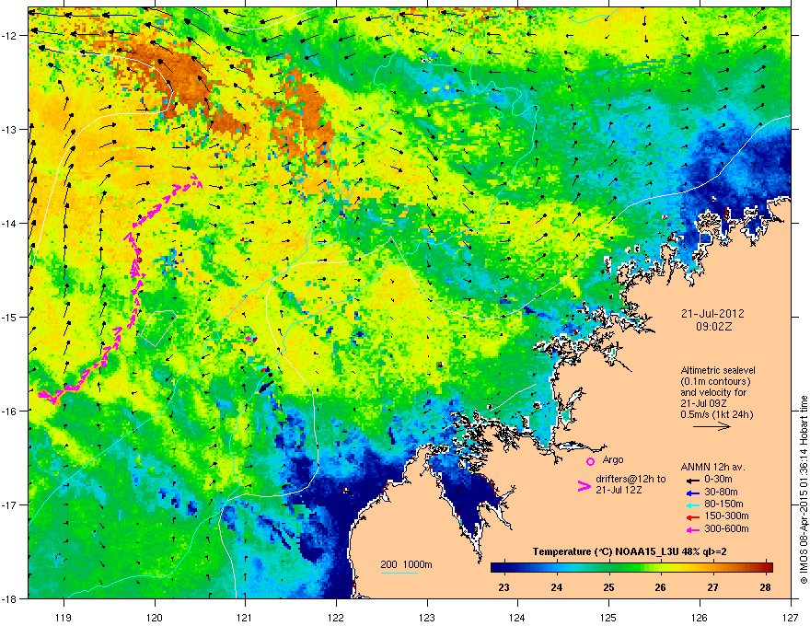Image resolution: width=810 pixels, height=626 pixels.
Task: Click the cyan isobath line sample under '200 1000m'
Action: (399, 573)
